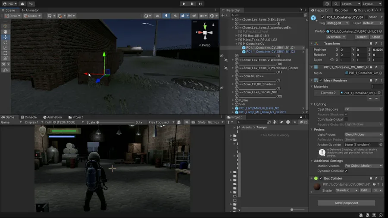The width and height of the screenshot is (388, 218).
Task: Open global search magnifier icon
Action: pyautogui.click(x=336, y=4)
